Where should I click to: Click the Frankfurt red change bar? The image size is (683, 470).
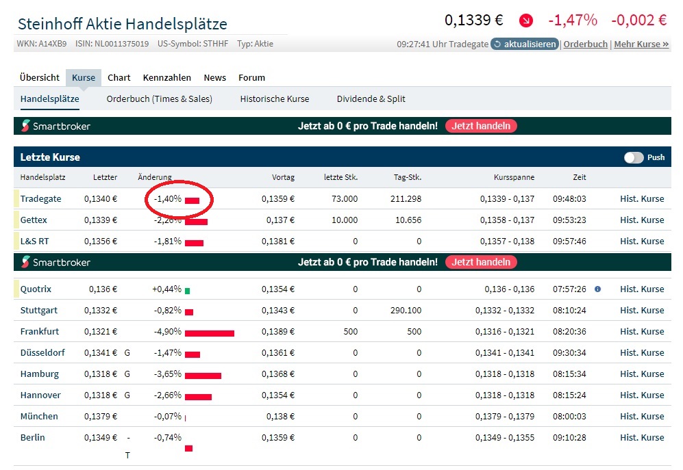coord(210,333)
